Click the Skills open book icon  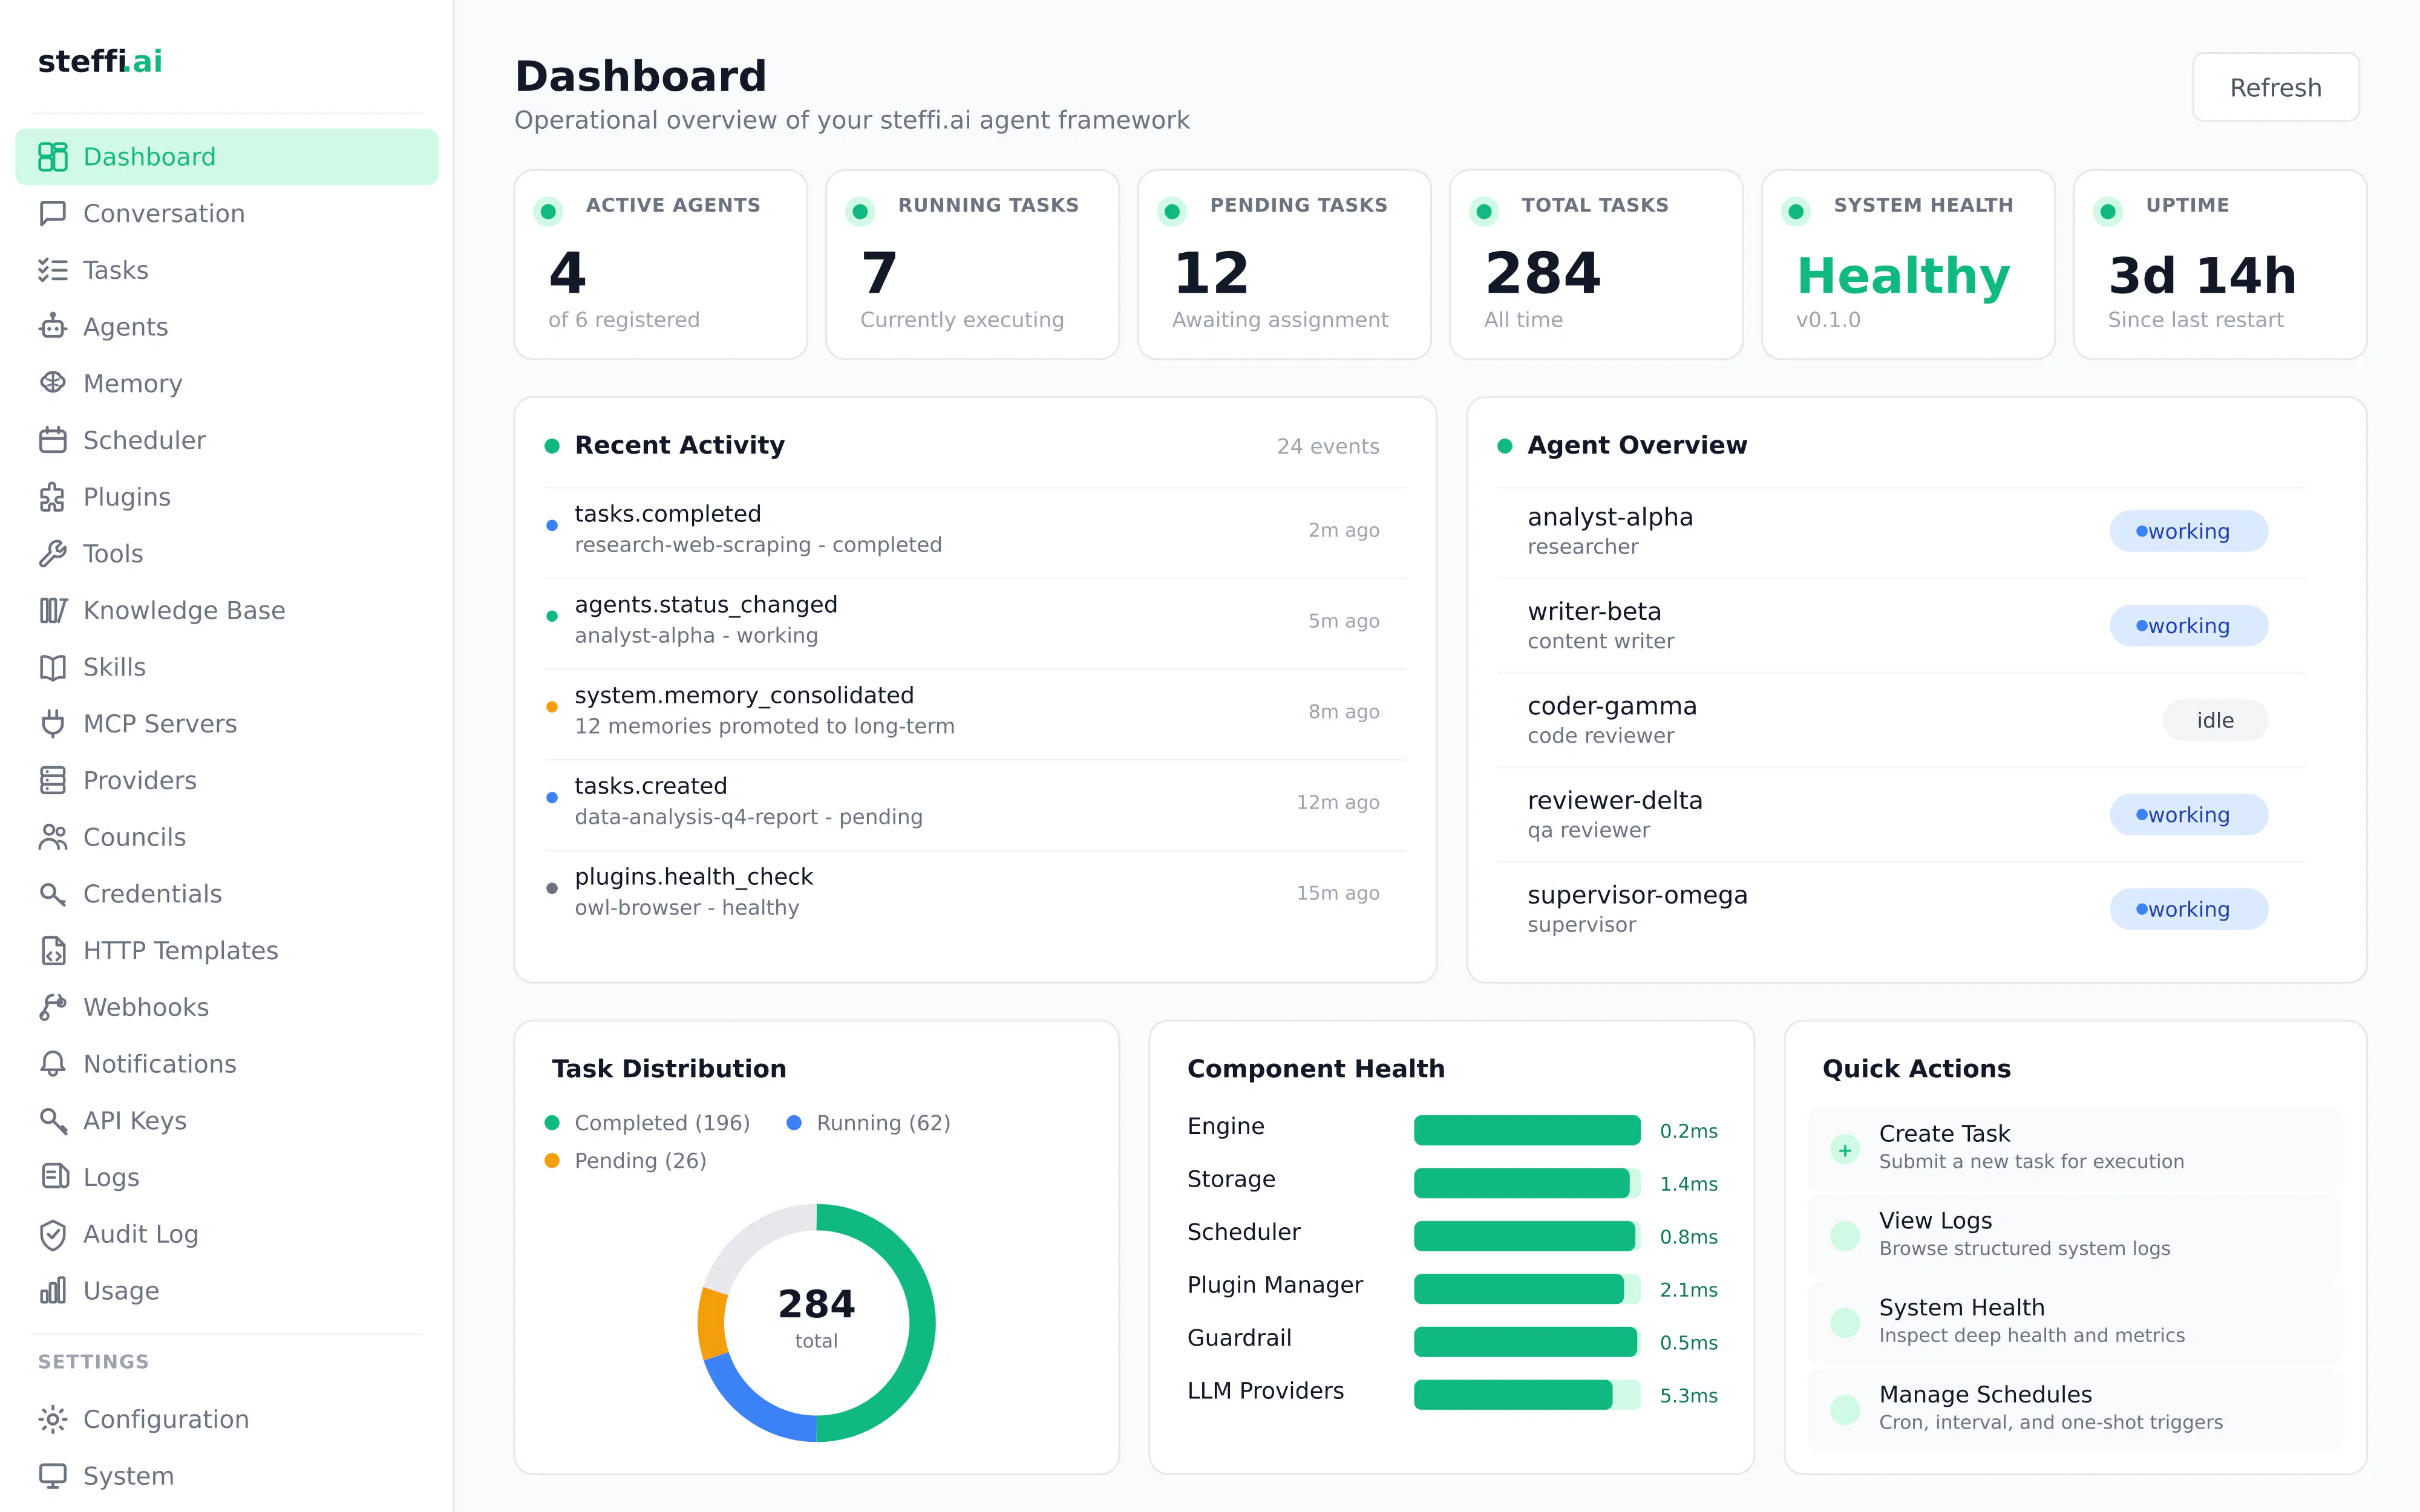click(53, 667)
